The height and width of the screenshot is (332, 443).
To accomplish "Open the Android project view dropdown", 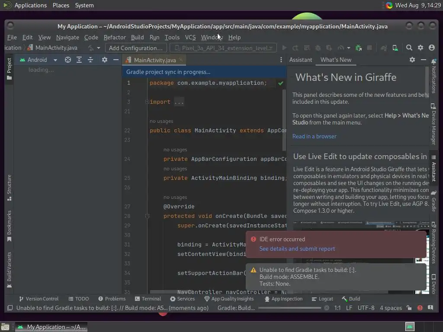I will pyautogui.click(x=38, y=60).
